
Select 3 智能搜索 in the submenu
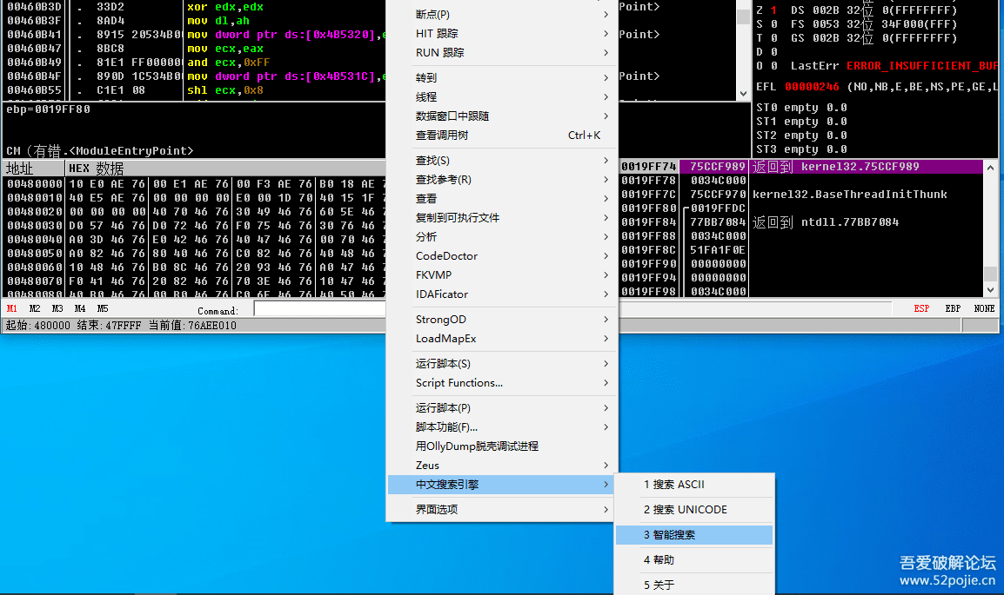tap(693, 535)
